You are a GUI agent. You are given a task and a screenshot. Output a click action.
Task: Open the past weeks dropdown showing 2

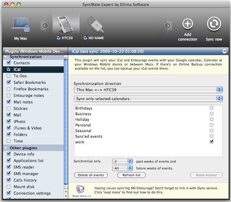point(122,161)
